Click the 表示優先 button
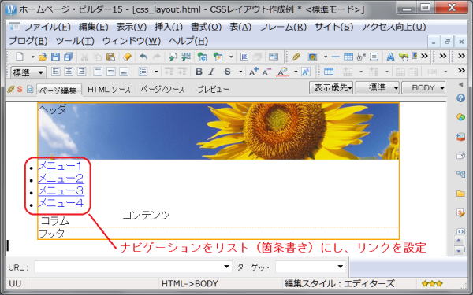The width and height of the screenshot is (473, 295). (x=331, y=88)
